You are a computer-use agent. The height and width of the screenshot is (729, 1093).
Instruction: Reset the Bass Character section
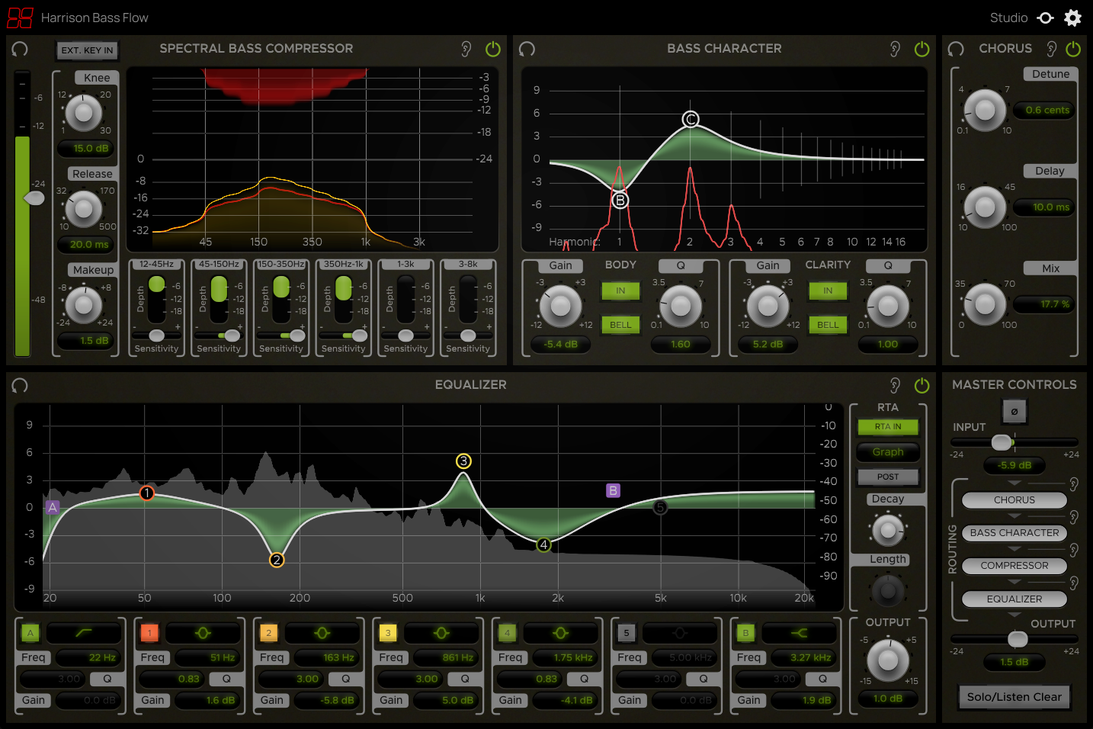527,49
